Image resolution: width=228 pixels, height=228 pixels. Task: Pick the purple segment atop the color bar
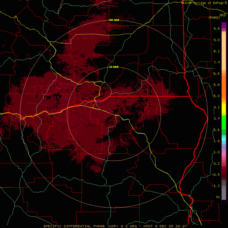[x=224, y=25]
